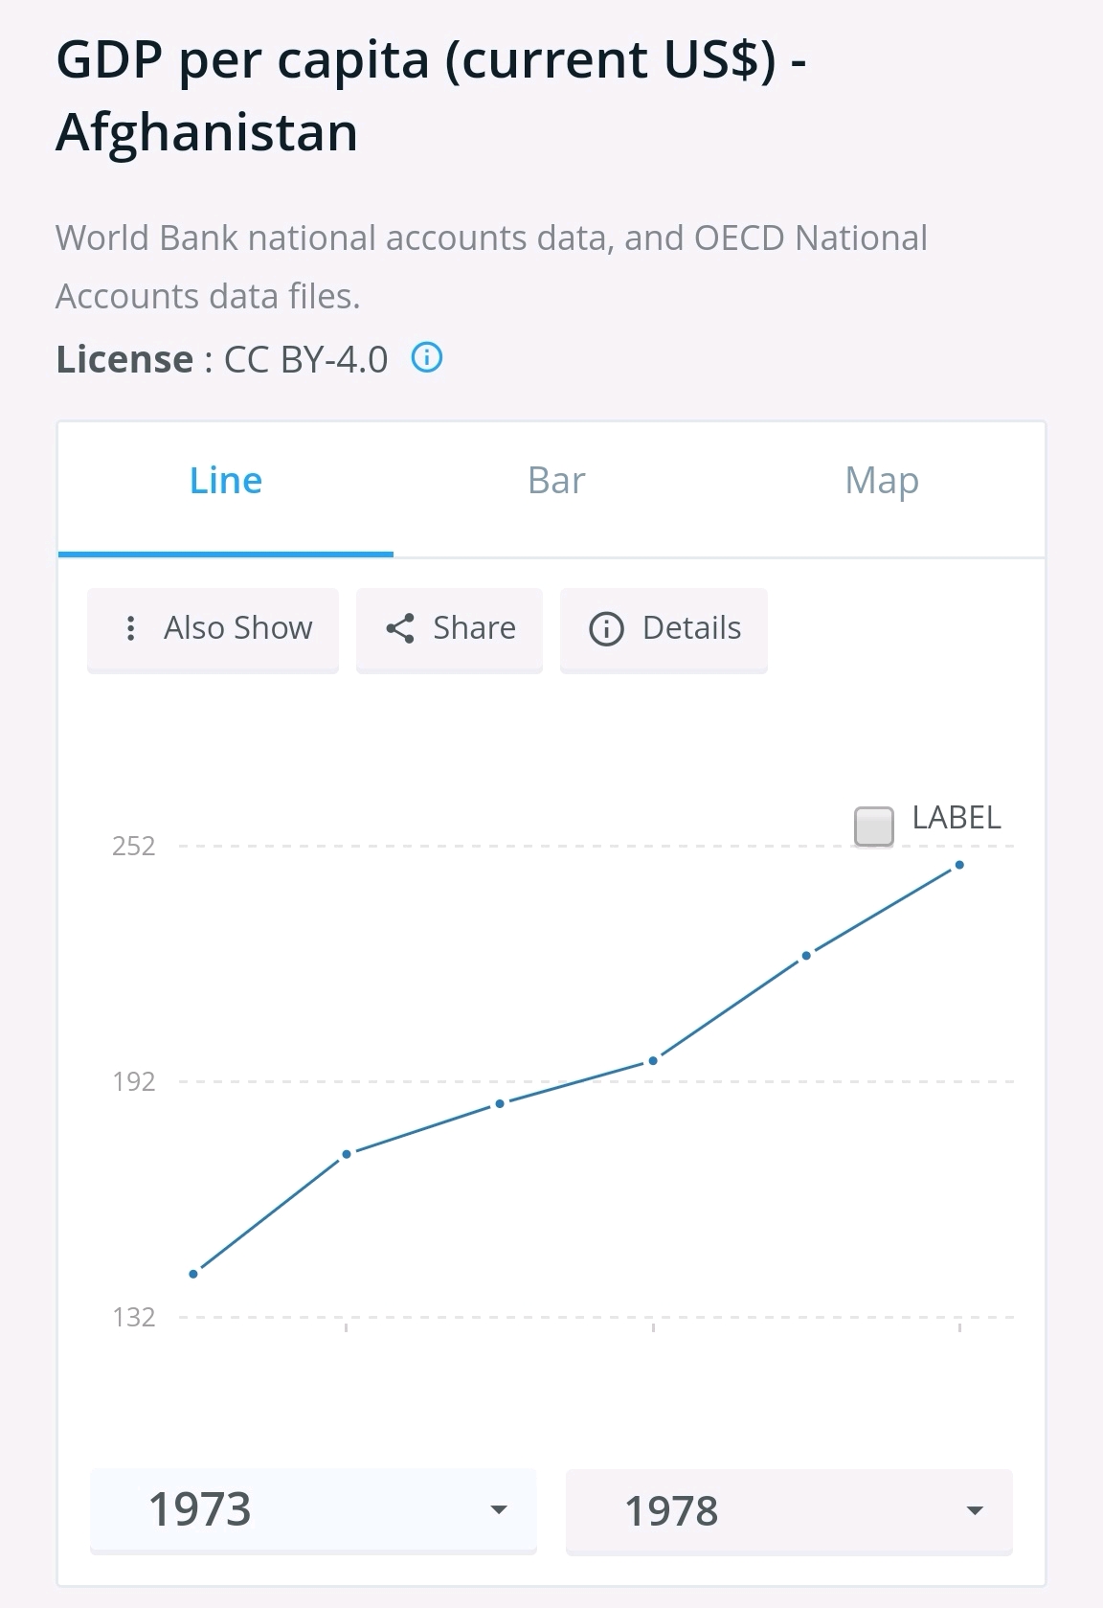Click the arrow on the 1978 selector
The image size is (1103, 1608).
pyautogui.click(x=975, y=1510)
